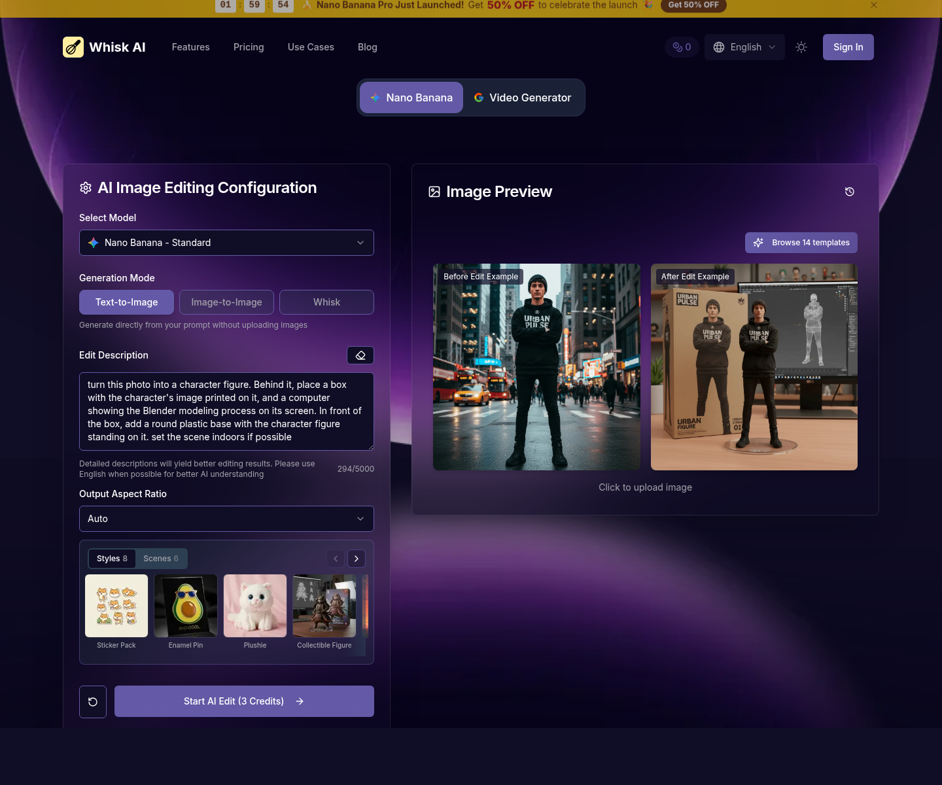Switch to the Video Generator tab
Image resolution: width=942 pixels, height=785 pixels.
click(523, 97)
